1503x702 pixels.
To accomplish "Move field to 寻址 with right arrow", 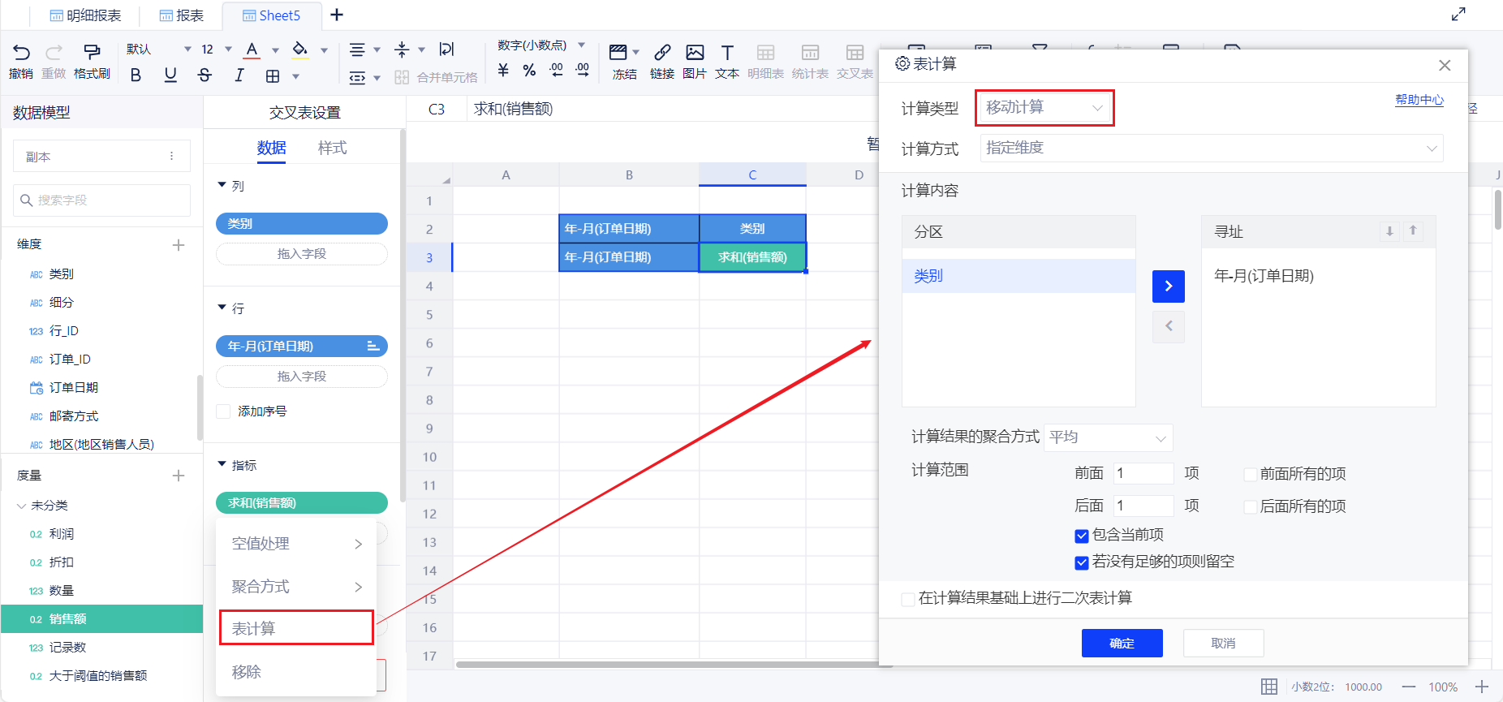I will point(1168,286).
